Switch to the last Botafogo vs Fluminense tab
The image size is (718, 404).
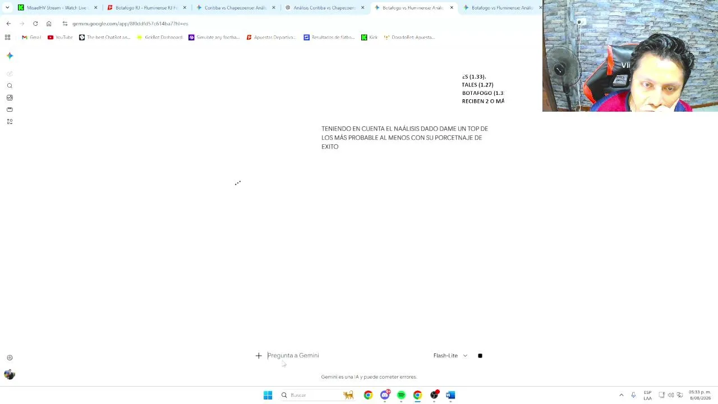point(501,8)
